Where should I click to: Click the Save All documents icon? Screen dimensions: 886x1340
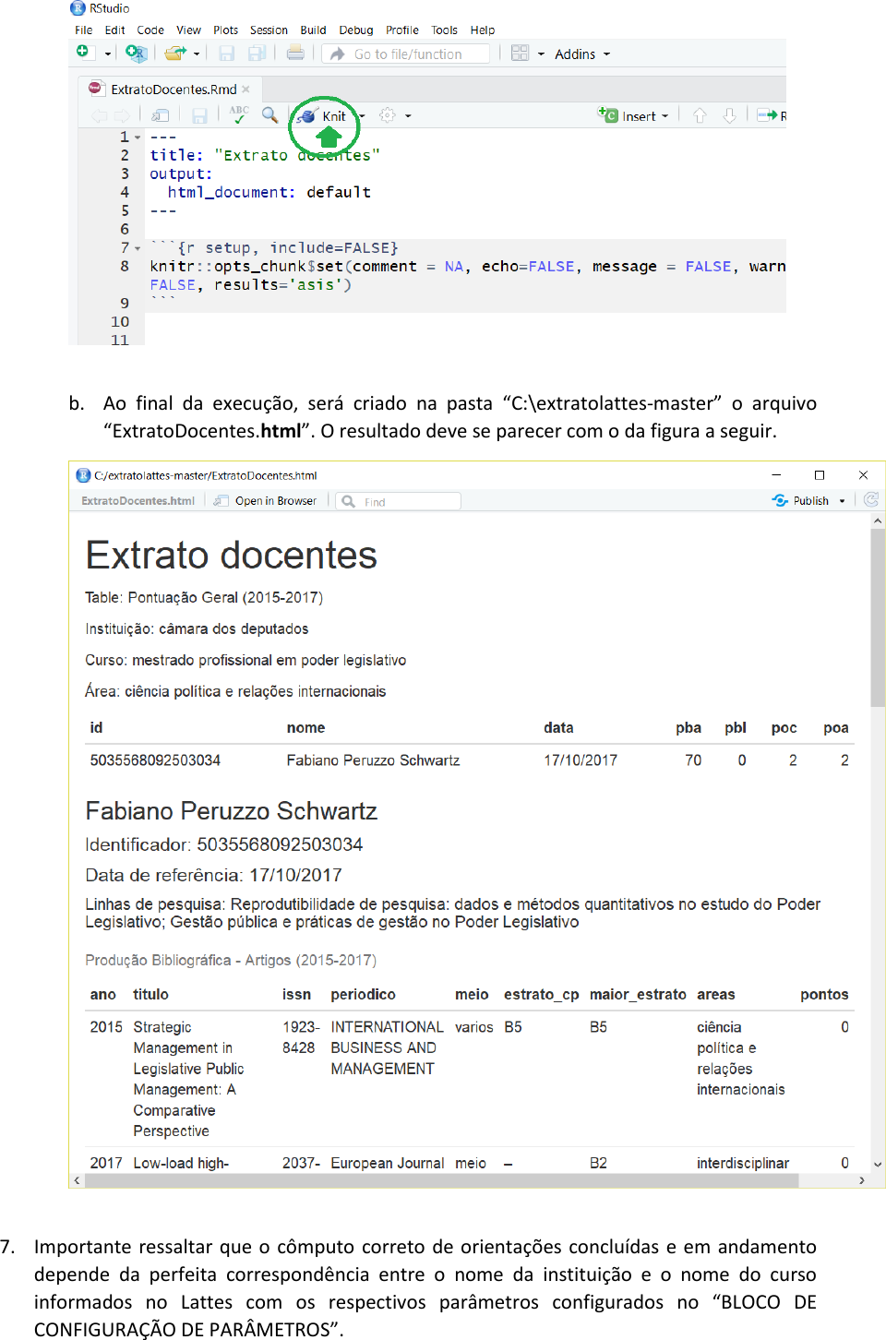pos(257,54)
